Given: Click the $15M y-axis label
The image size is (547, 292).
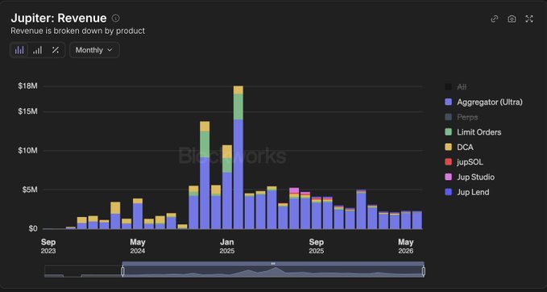Looking at the screenshot, I should click(27, 111).
